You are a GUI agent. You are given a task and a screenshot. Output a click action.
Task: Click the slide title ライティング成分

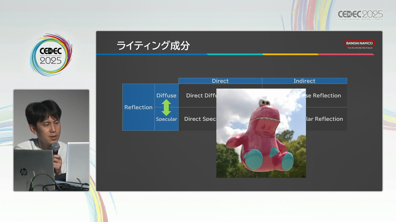pyautogui.click(x=153, y=46)
